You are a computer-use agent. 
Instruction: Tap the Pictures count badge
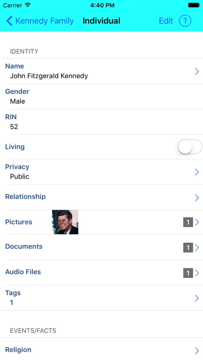[188, 222]
